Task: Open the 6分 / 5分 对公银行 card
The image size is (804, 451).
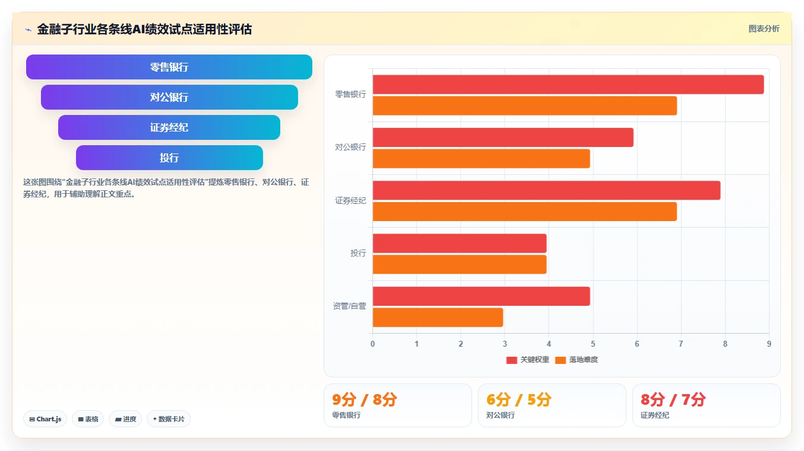Action: (552, 405)
